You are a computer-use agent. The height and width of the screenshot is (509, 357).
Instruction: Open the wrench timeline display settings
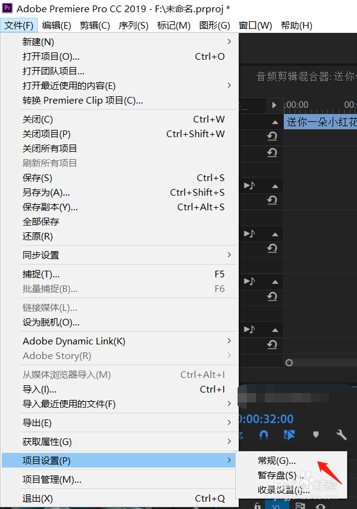341,435
